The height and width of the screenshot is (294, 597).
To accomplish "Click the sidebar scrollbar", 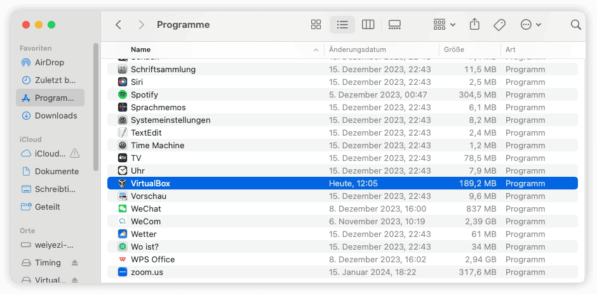I will 96,106.
